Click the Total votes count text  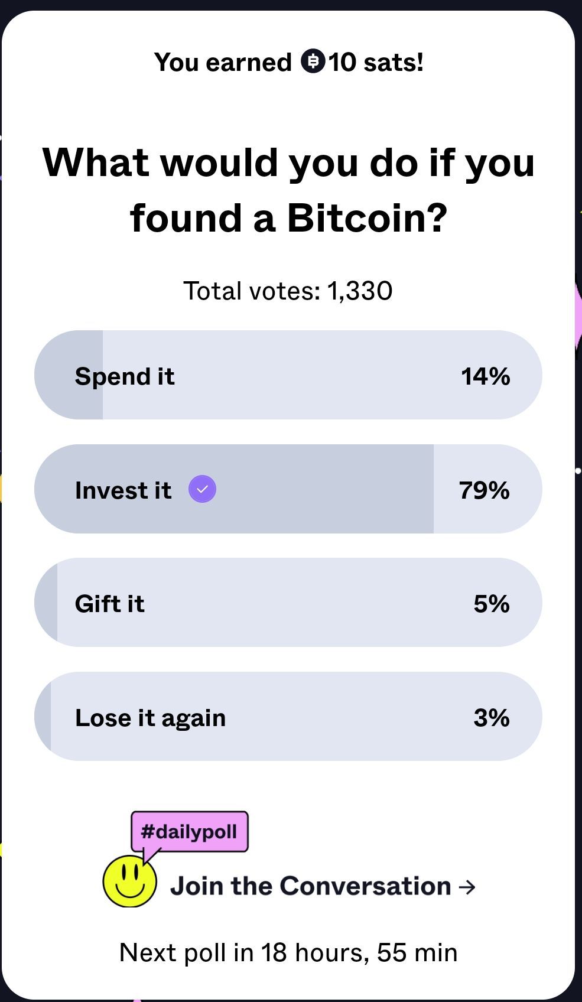288,291
